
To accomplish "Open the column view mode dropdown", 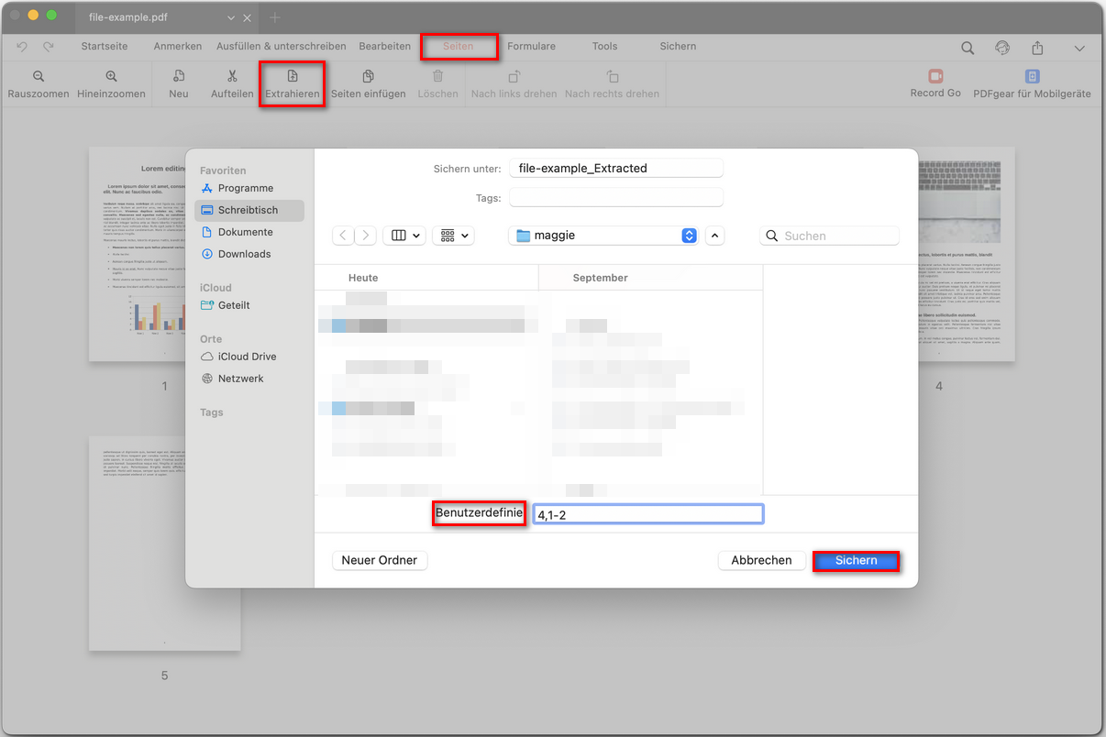I will [x=406, y=236].
